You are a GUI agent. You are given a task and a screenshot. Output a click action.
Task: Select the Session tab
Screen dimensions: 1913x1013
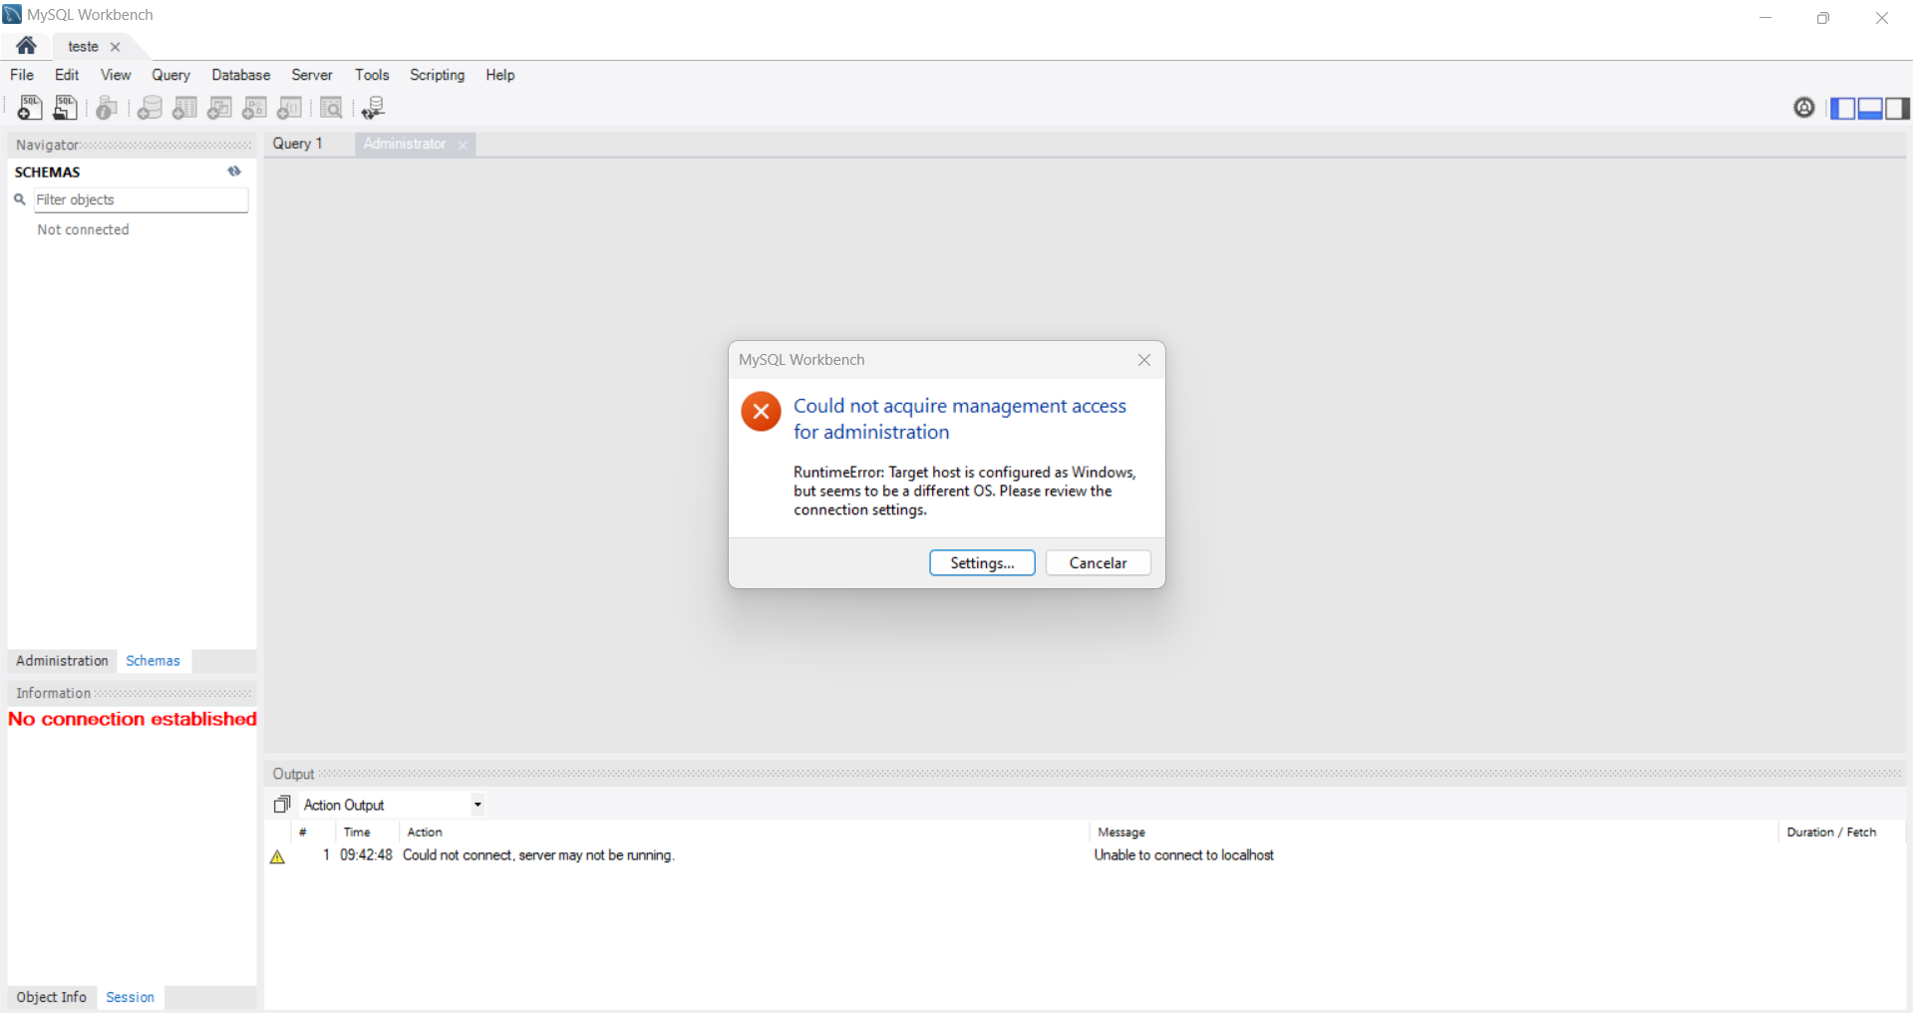tap(130, 997)
